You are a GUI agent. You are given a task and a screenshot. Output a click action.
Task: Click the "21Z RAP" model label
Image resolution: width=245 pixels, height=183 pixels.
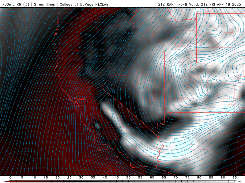(x=166, y=4)
